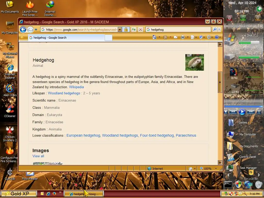Screen dimensions: 264x198
Task: Open the CCleaner desktop icon
Action: point(10,111)
